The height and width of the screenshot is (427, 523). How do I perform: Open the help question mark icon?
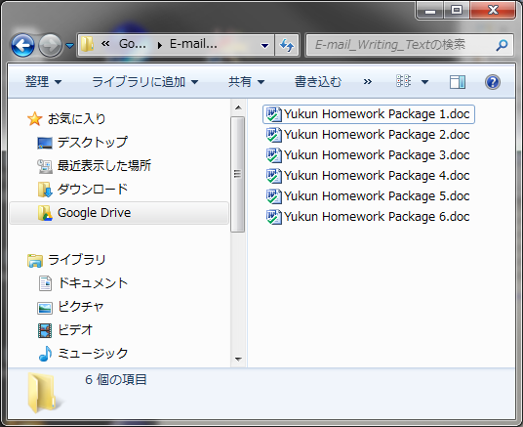pyautogui.click(x=493, y=82)
